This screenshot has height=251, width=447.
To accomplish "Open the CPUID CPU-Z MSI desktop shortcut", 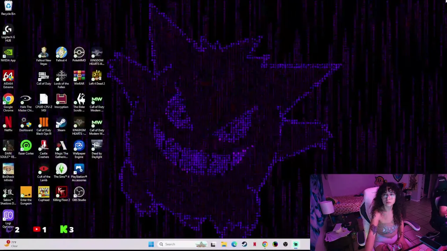I will [x=44, y=103].
